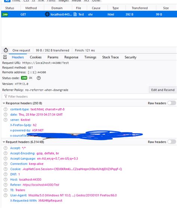Click the Edit and Resend button
177x208 pixels.
pos(163,90)
